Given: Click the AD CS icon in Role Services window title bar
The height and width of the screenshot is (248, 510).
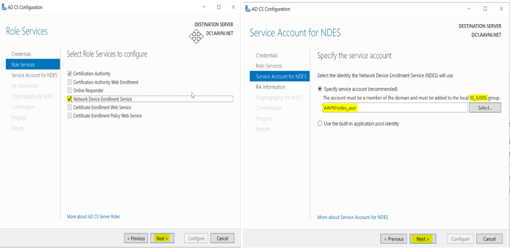Looking at the screenshot, I should (4, 7).
